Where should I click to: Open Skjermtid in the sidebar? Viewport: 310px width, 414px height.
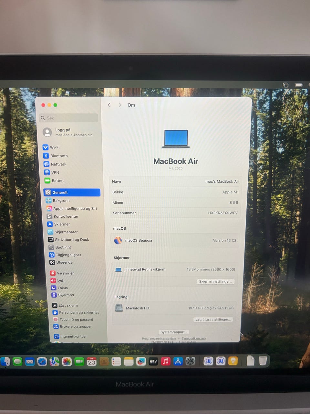pos(63,295)
